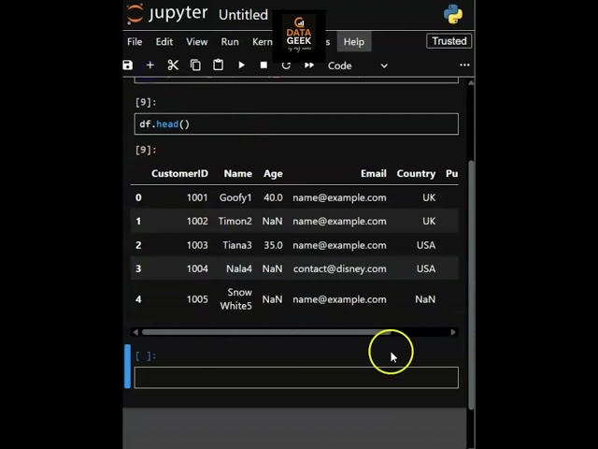Click the Jupyter logo link

[167, 14]
